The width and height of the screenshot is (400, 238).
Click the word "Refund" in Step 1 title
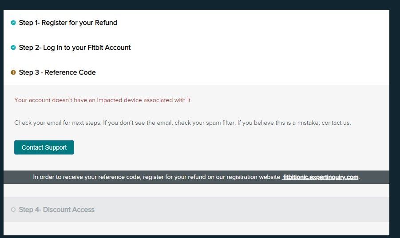tap(106, 23)
